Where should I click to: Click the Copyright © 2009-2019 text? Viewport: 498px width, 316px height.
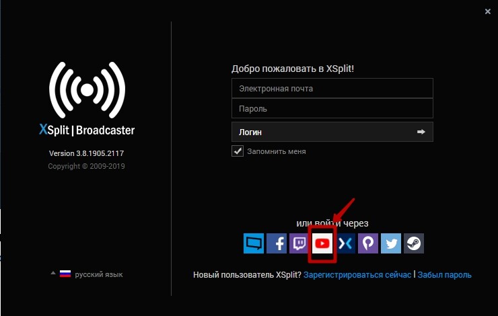[x=86, y=166]
